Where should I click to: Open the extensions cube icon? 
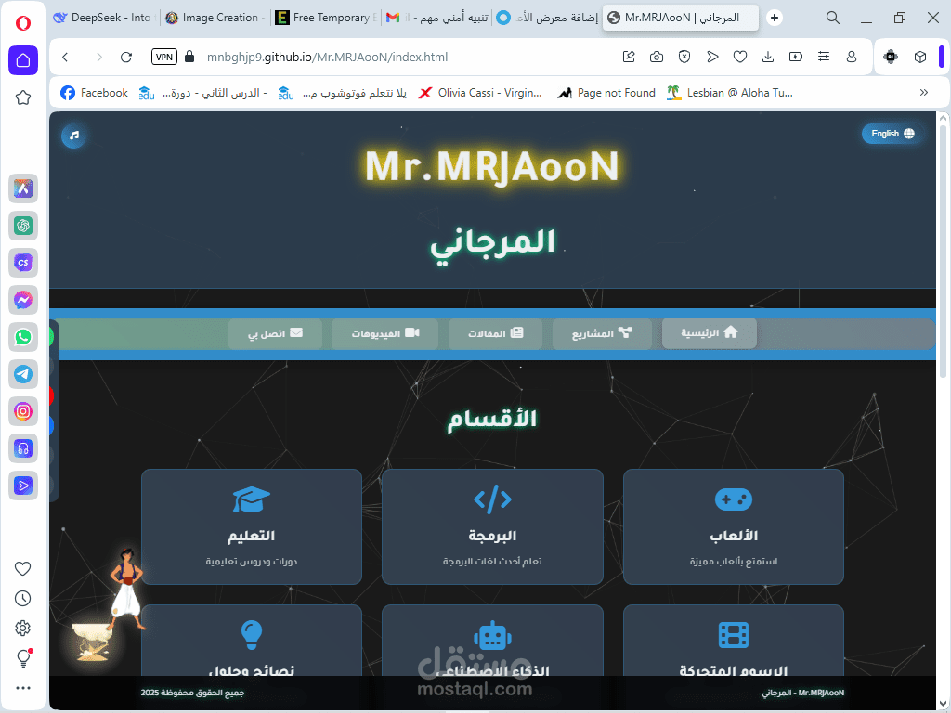(x=920, y=57)
